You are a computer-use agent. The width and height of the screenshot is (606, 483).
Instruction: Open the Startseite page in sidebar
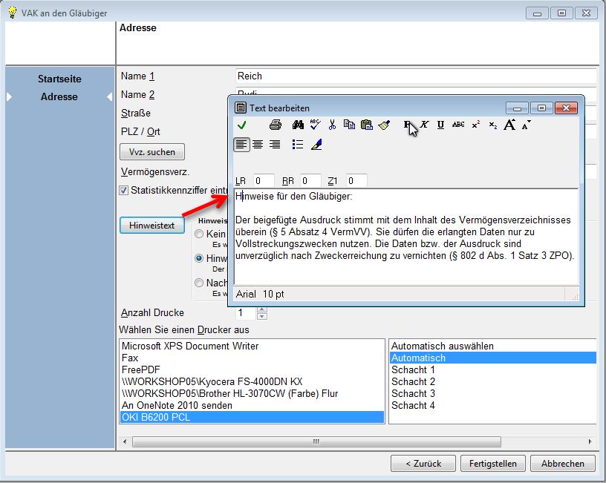(x=59, y=79)
